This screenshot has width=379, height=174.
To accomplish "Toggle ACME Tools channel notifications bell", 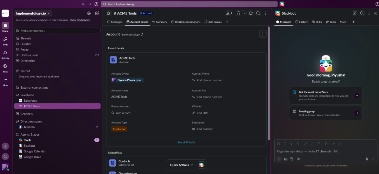I will 251,13.
